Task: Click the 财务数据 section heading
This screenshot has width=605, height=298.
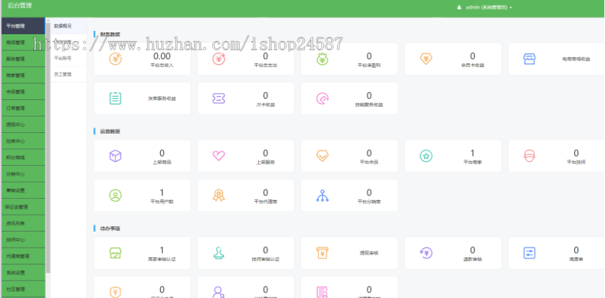Action: coord(110,34)
